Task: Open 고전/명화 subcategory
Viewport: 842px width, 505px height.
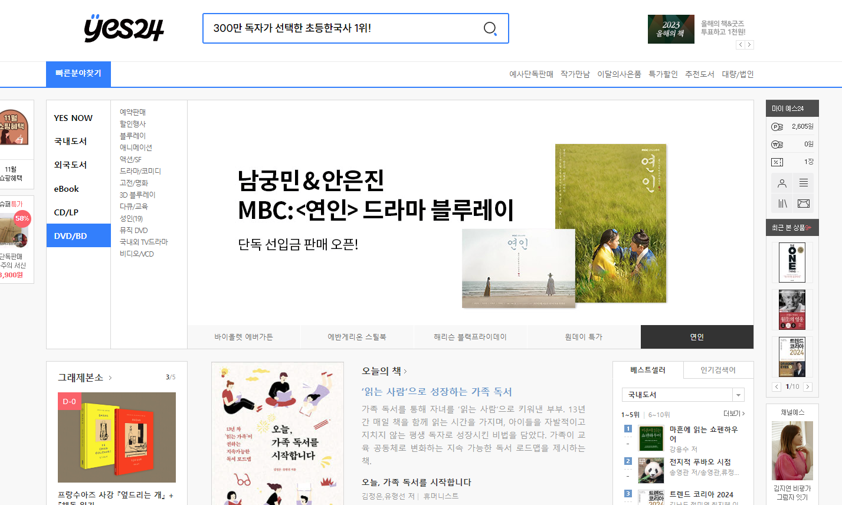Action: point(134,183)
